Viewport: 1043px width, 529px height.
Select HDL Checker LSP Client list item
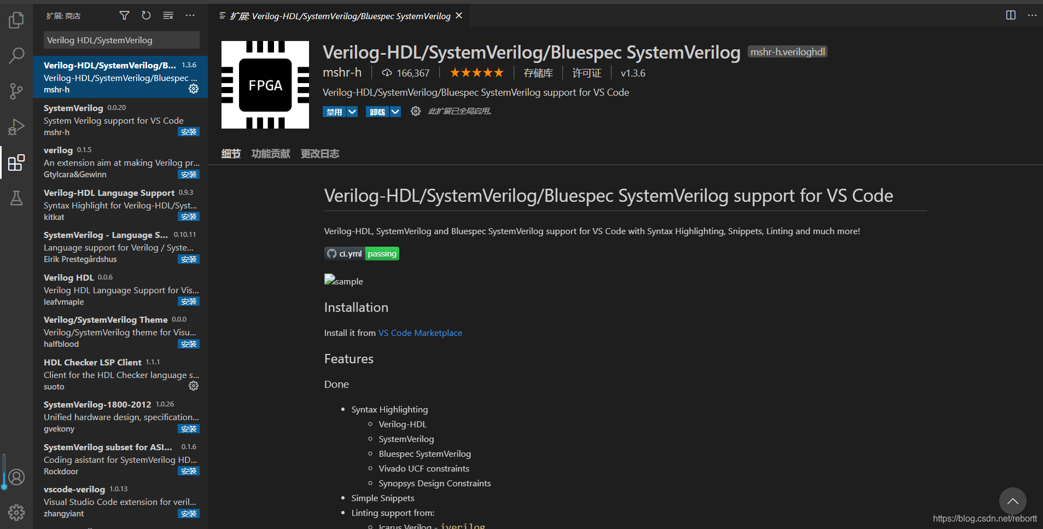(120, 374)
